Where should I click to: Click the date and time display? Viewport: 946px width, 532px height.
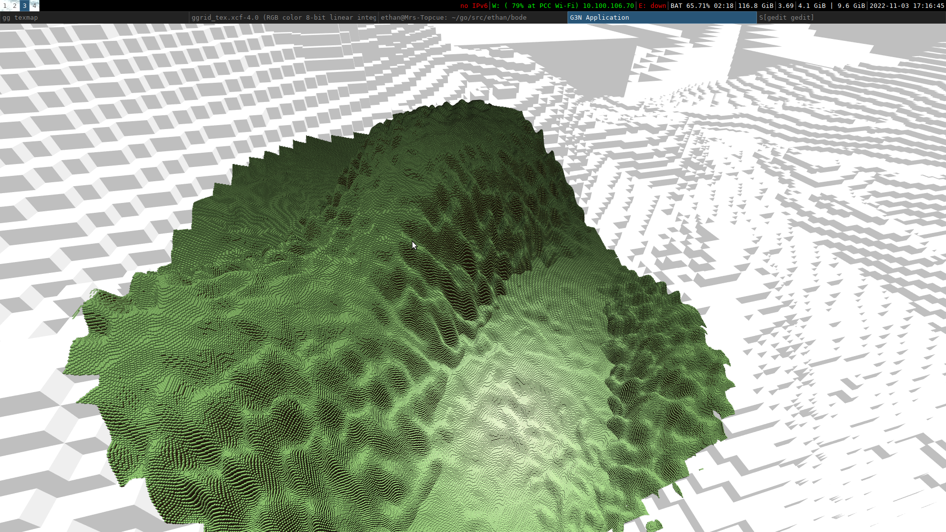pyautogui.click(x=907, y=6)
